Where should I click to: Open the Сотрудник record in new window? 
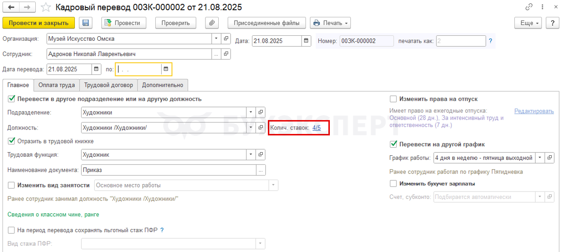(226, 54)
